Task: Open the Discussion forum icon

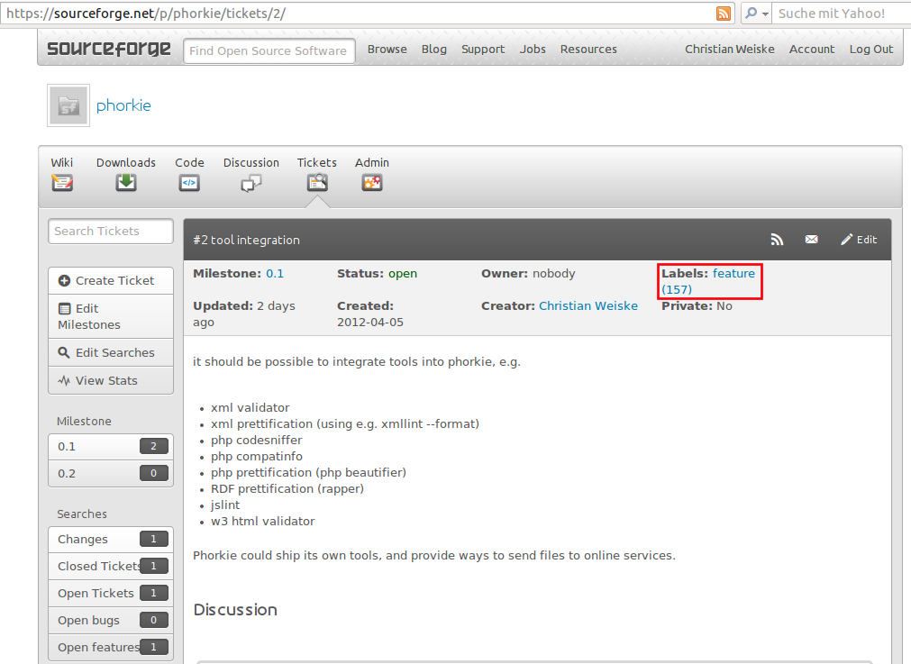Action: pyautogui.click(x=251, y=183)
